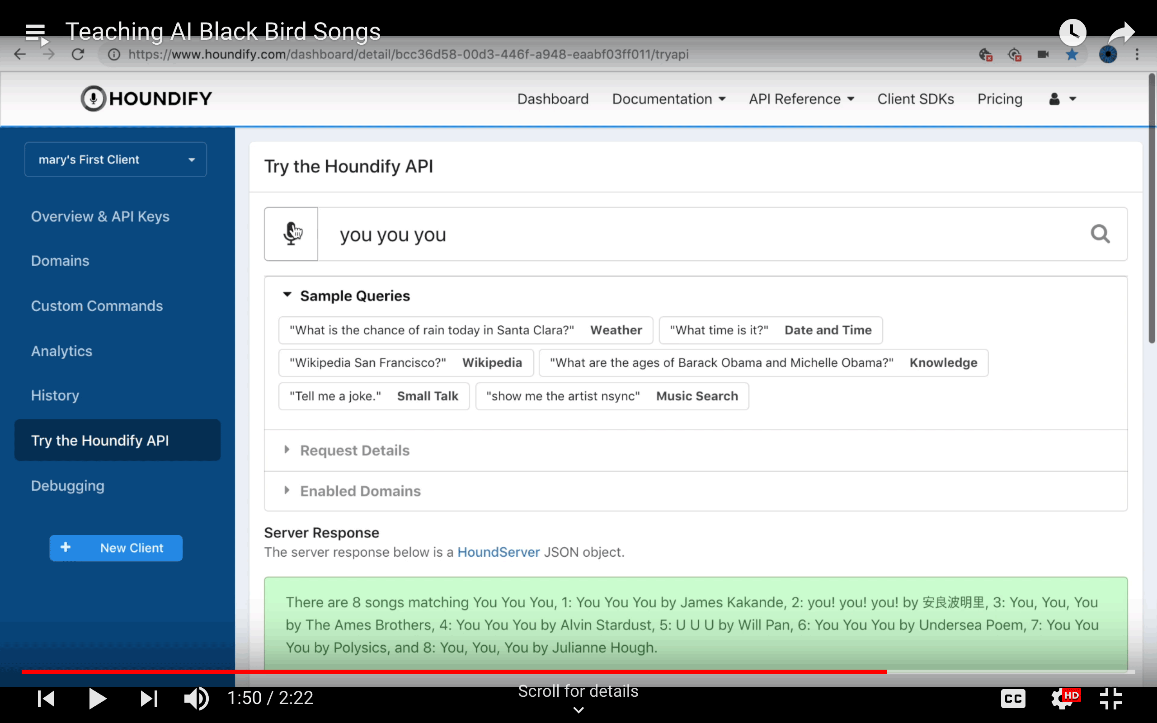Click the first cookie-blocker extension icon
This screenshot has height=723, width=1157.
[986, 55]
